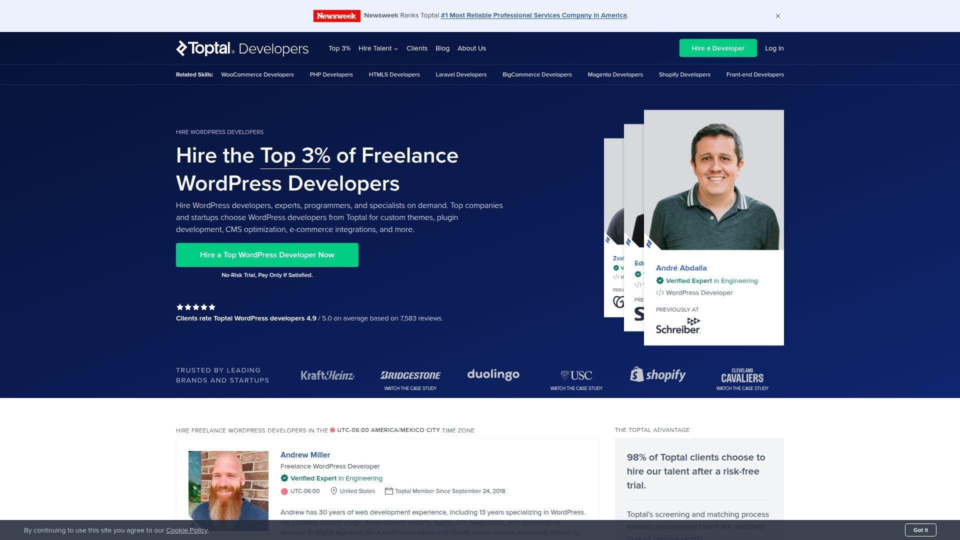Image resolution: width=960 pixels, height=540 pixels.
Task: Click Hire a Top WordPress Developer Now
Action: [267, 255]
